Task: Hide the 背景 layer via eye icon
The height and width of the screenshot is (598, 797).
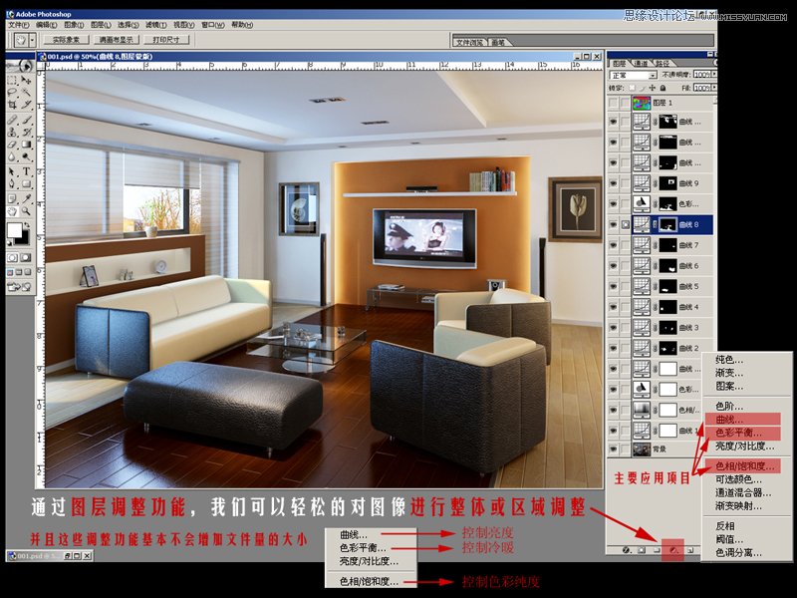Action: [613, 450]
